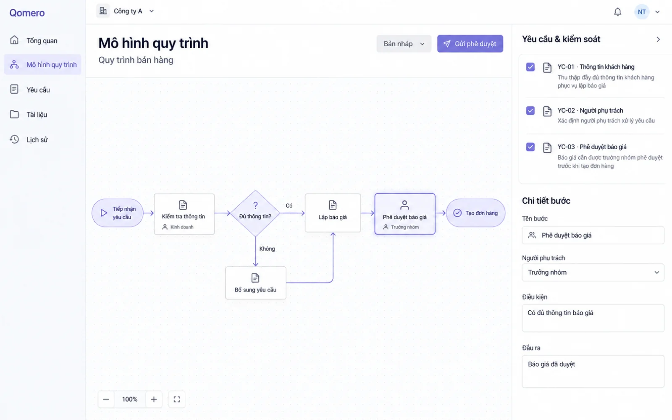Viewport: 672px width, 420px height.
Task: Click the 'Gửi phê duyệt' button
Action: click(470, 44)
